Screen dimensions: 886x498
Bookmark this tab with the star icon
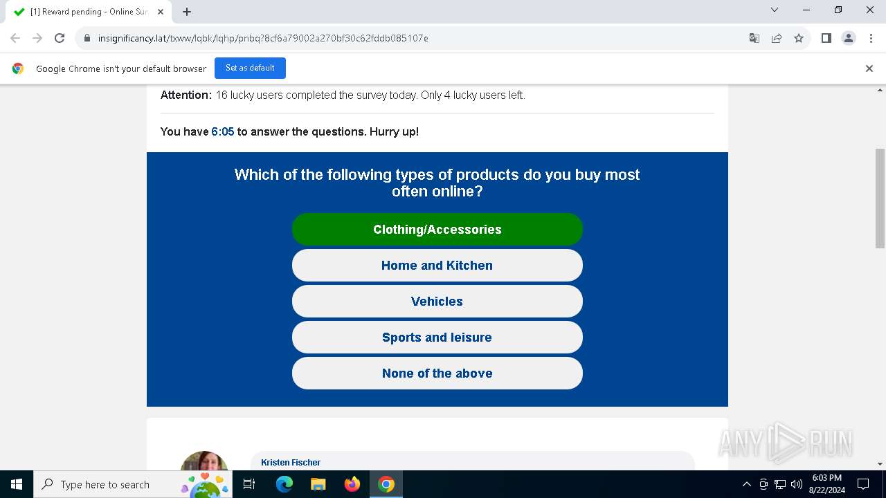pyautogui.click(x=799, y=38)
